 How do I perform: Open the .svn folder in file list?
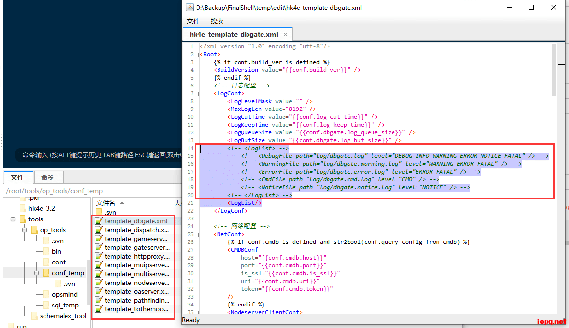(x=110, y=212)
